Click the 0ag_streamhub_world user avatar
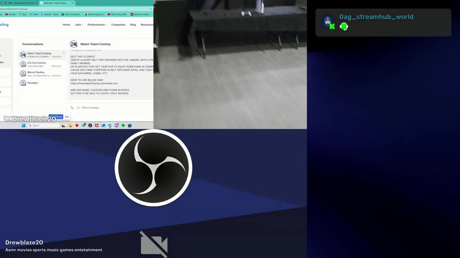Viewport: 460px width, 258px height. [x=327, y=21]
